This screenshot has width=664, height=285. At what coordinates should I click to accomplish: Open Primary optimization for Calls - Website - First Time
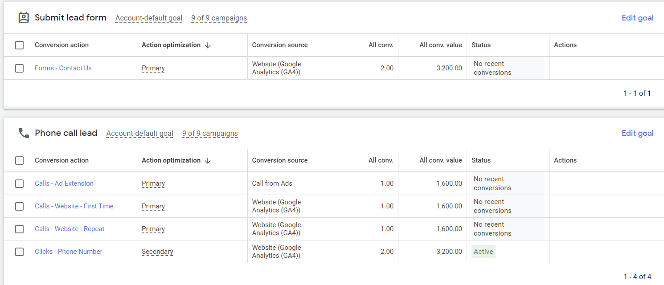point(153,206)
